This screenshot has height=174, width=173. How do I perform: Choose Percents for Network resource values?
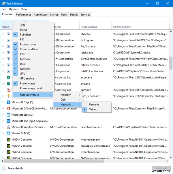(x=97, y=104)
